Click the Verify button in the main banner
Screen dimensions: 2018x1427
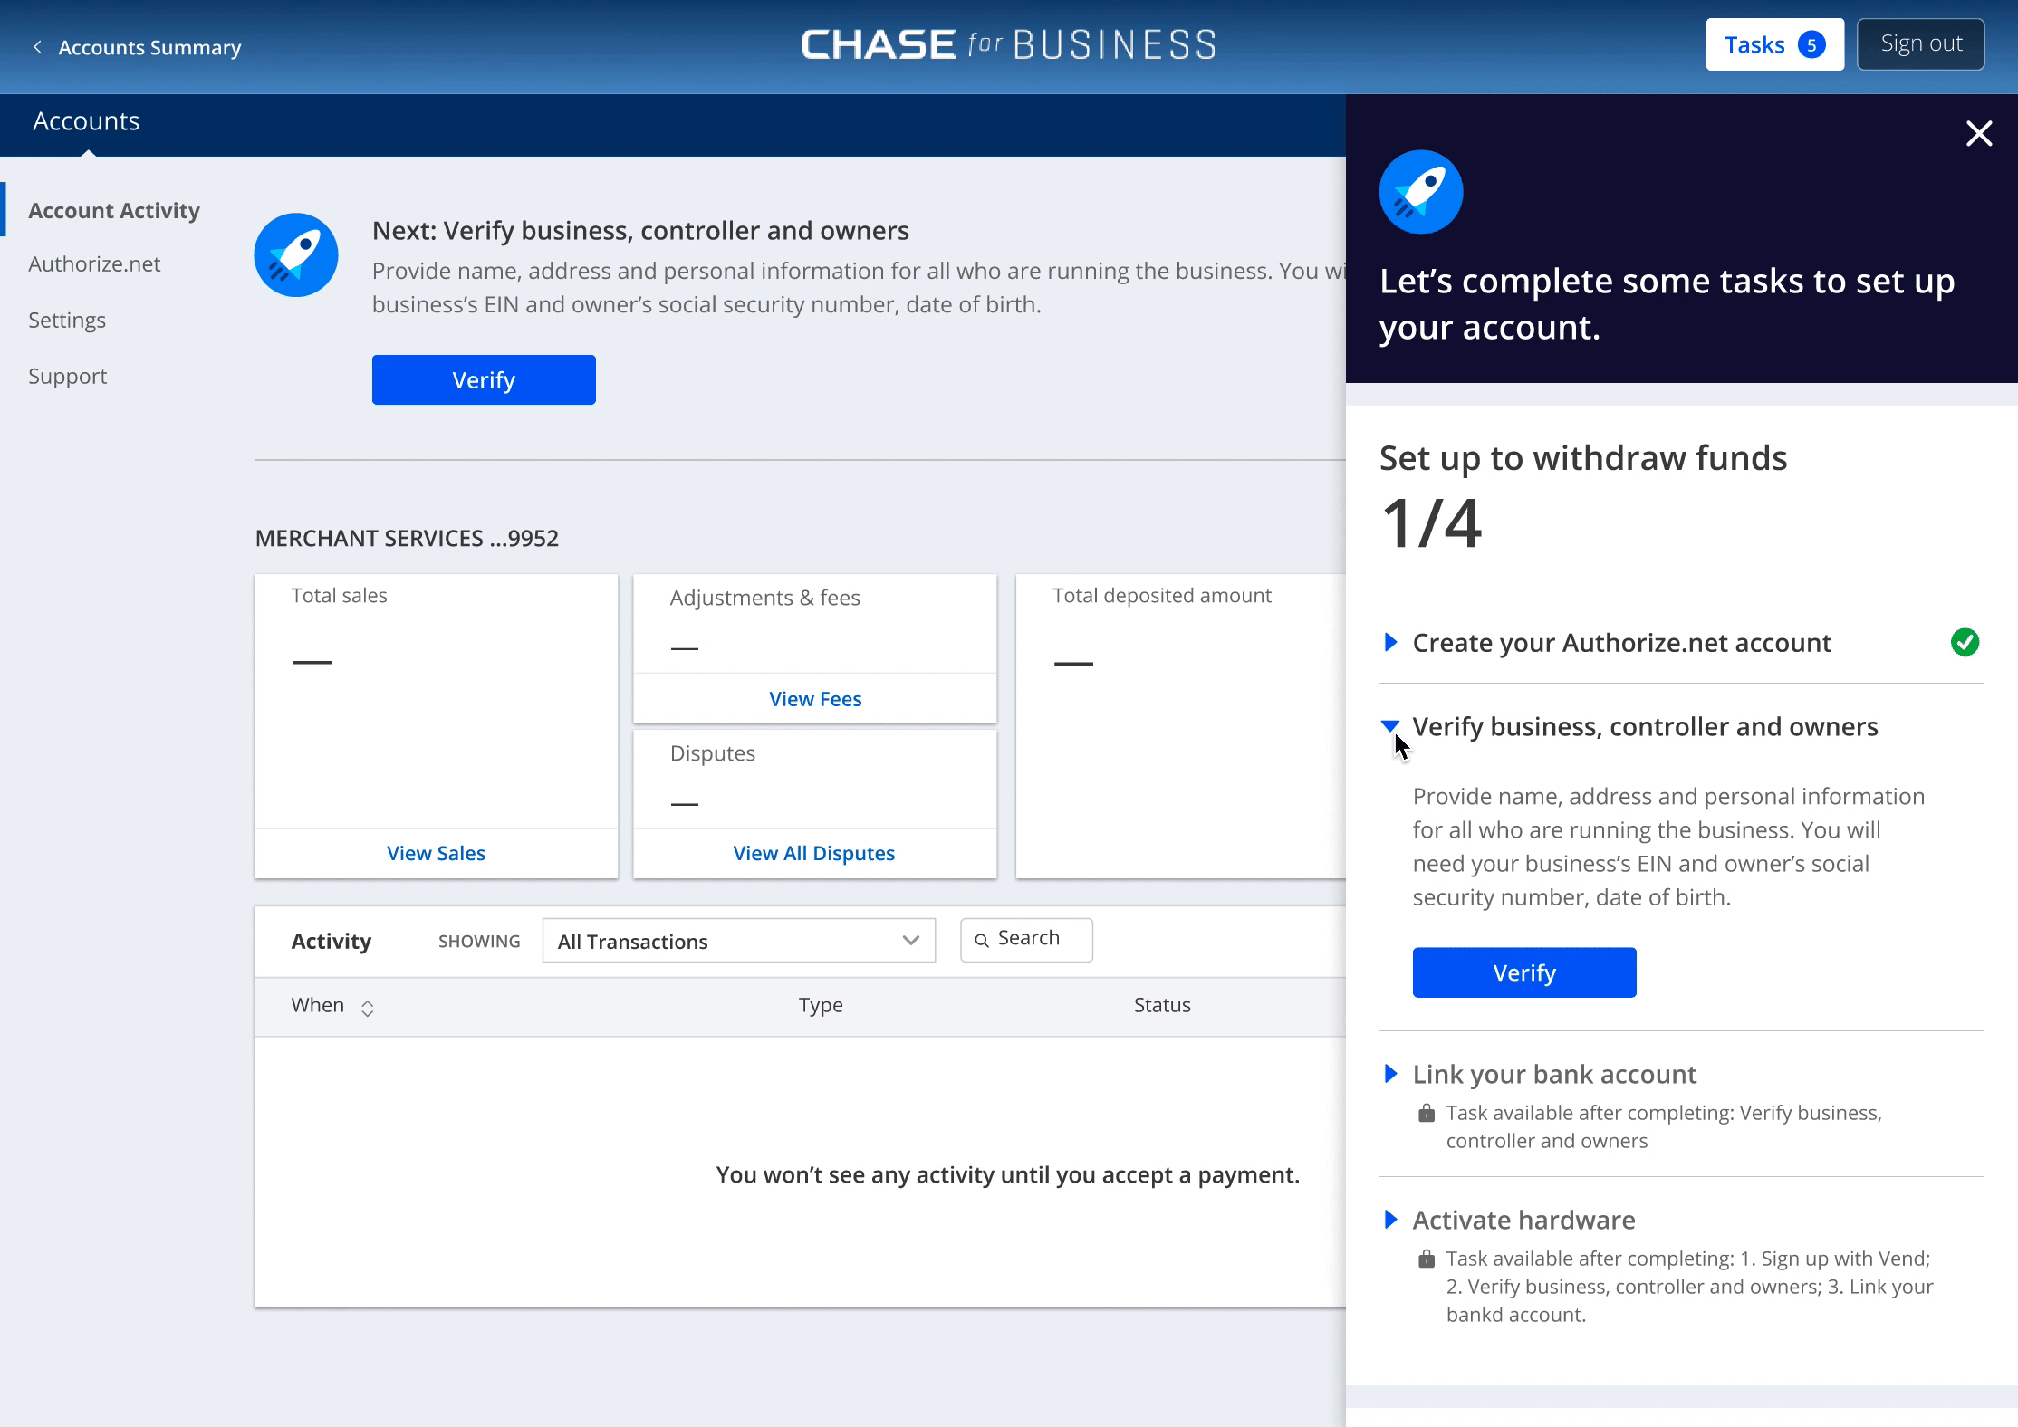pos(484,380)
